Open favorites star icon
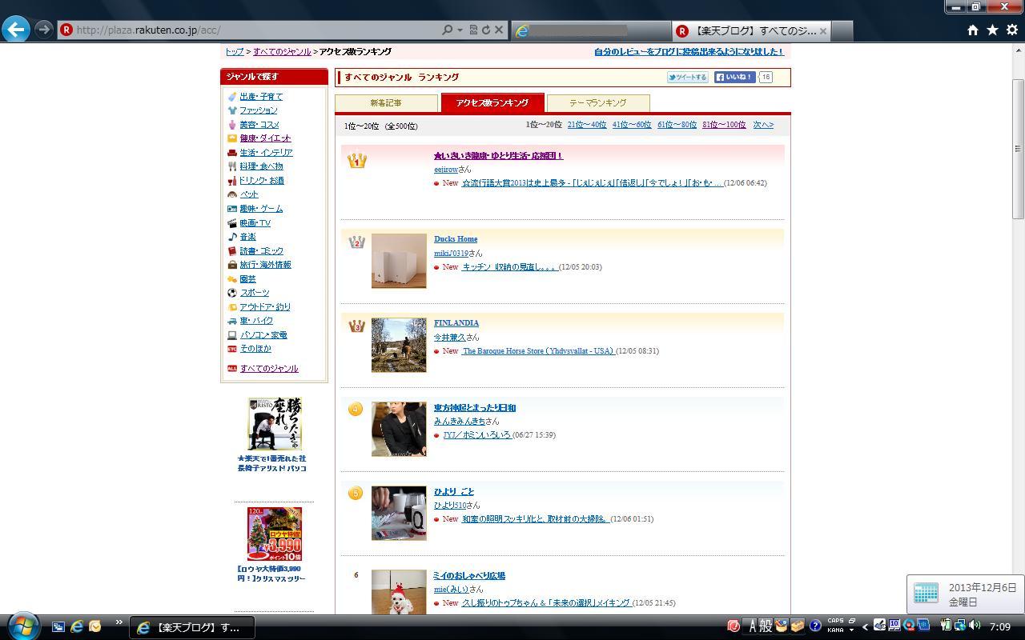The height and width of the screenshot is (640, 1025). [992, 30]
